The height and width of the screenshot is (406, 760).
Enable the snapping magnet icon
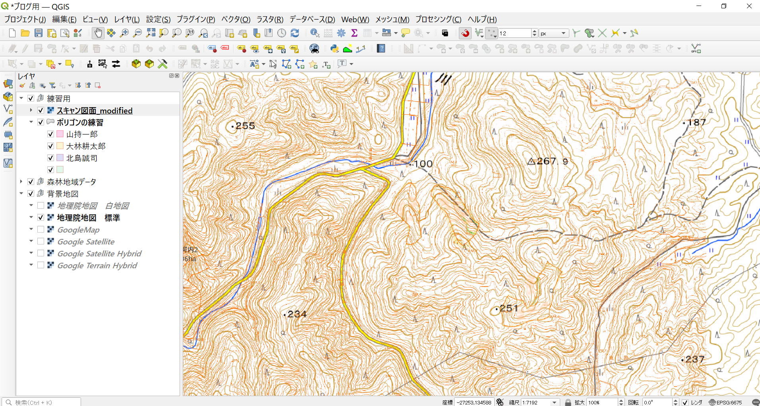pos(465,33)
